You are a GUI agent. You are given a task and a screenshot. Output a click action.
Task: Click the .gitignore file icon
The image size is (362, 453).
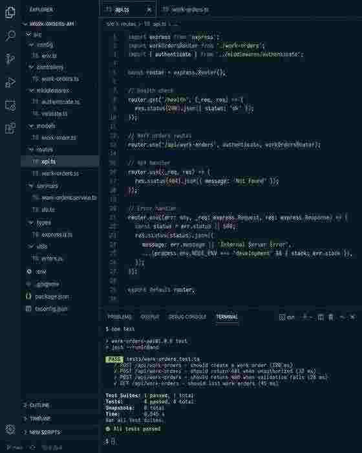(x=28, y=284)
